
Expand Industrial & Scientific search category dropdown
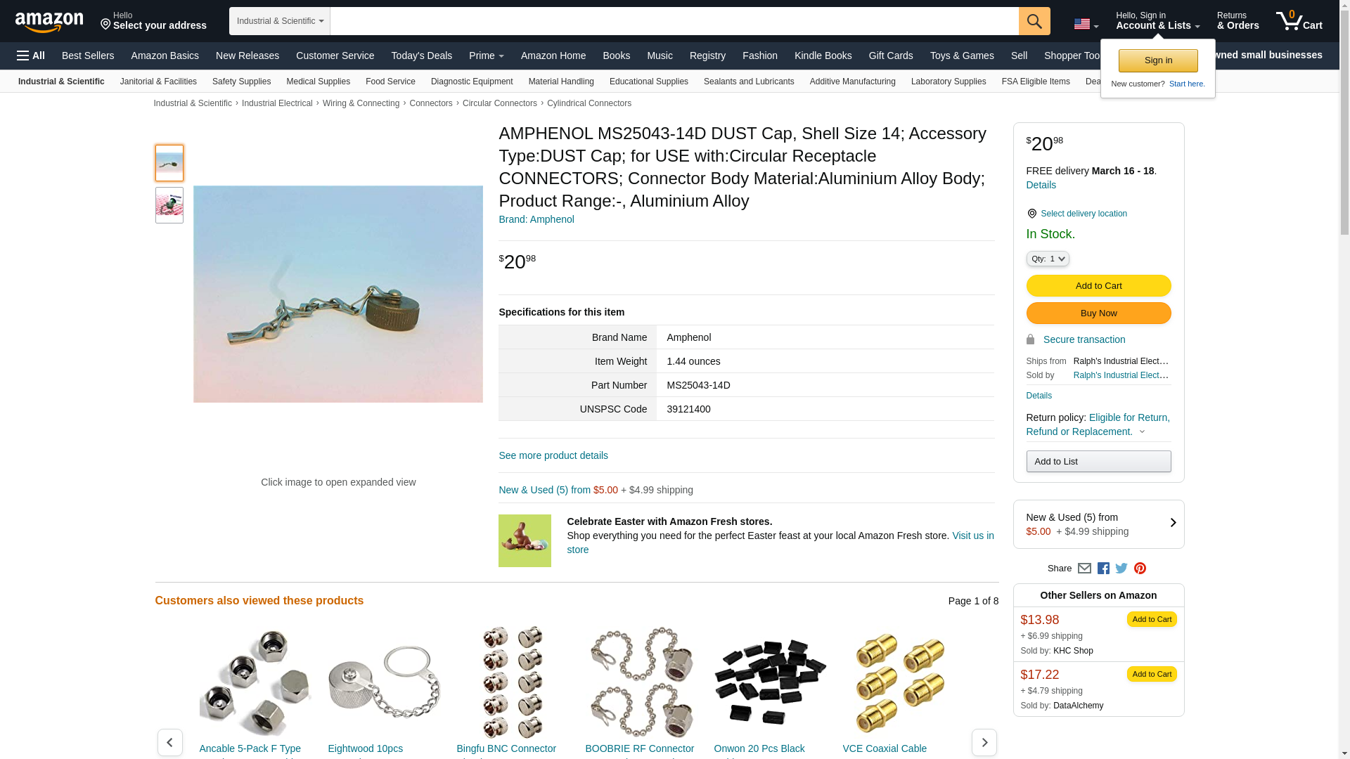click(x=280, y=21)
